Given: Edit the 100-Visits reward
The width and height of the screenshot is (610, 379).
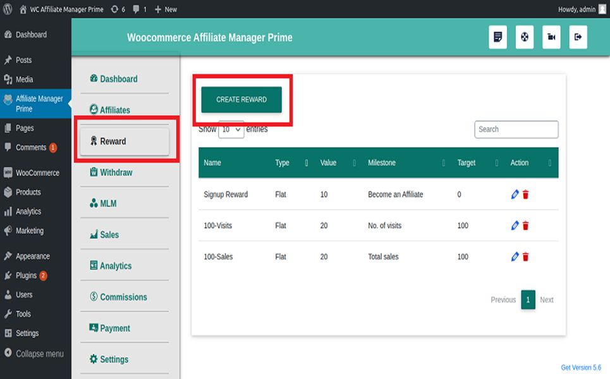Looking at the screenshot, I should 515,226.
